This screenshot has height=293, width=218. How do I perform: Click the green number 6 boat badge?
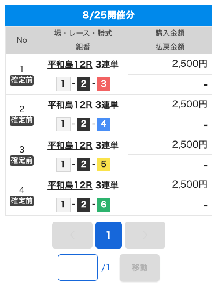[104, 205]
